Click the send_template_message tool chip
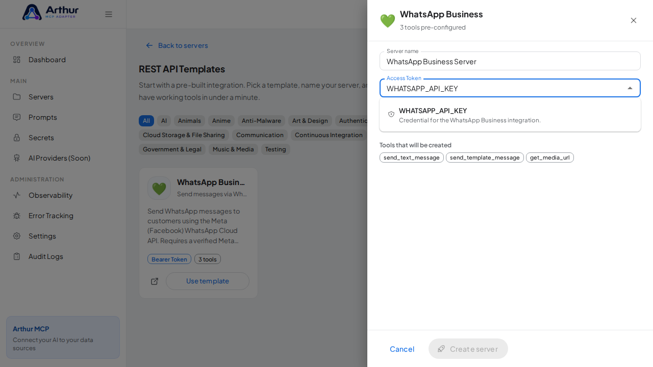 [485, 158]
